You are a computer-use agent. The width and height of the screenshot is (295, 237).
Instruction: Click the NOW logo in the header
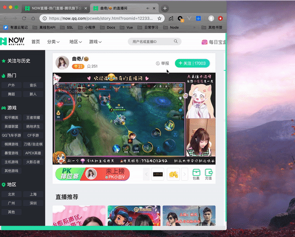tap(12, 41)
